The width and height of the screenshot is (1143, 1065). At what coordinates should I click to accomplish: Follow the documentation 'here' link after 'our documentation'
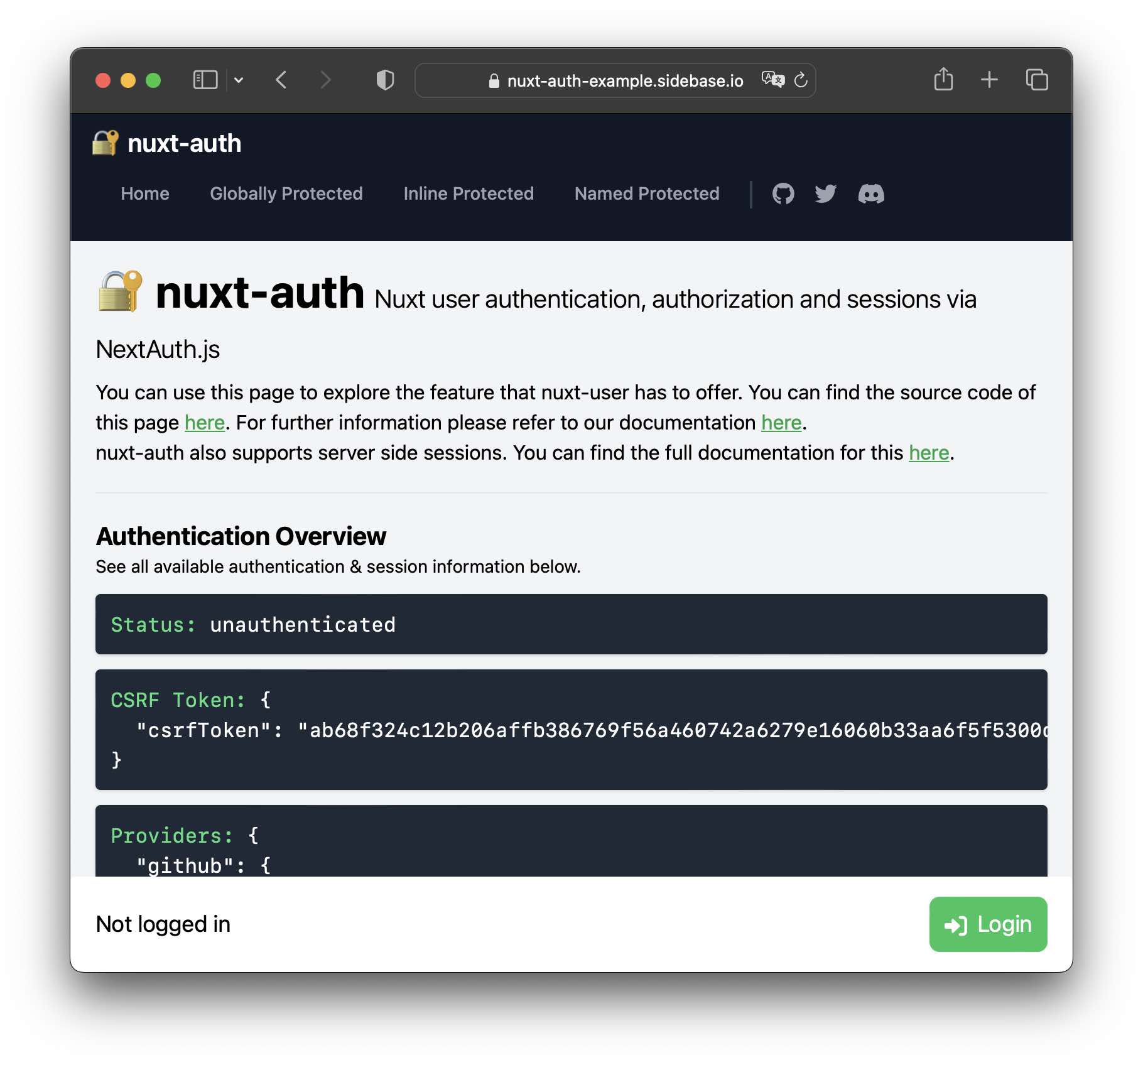781,423
